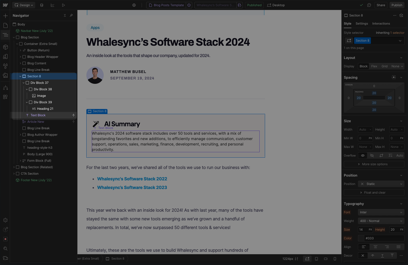The height and width of the screenshot is (265, 408).
Task: Toggle the Navigator panel icon
Action: (x=5, y=35)
